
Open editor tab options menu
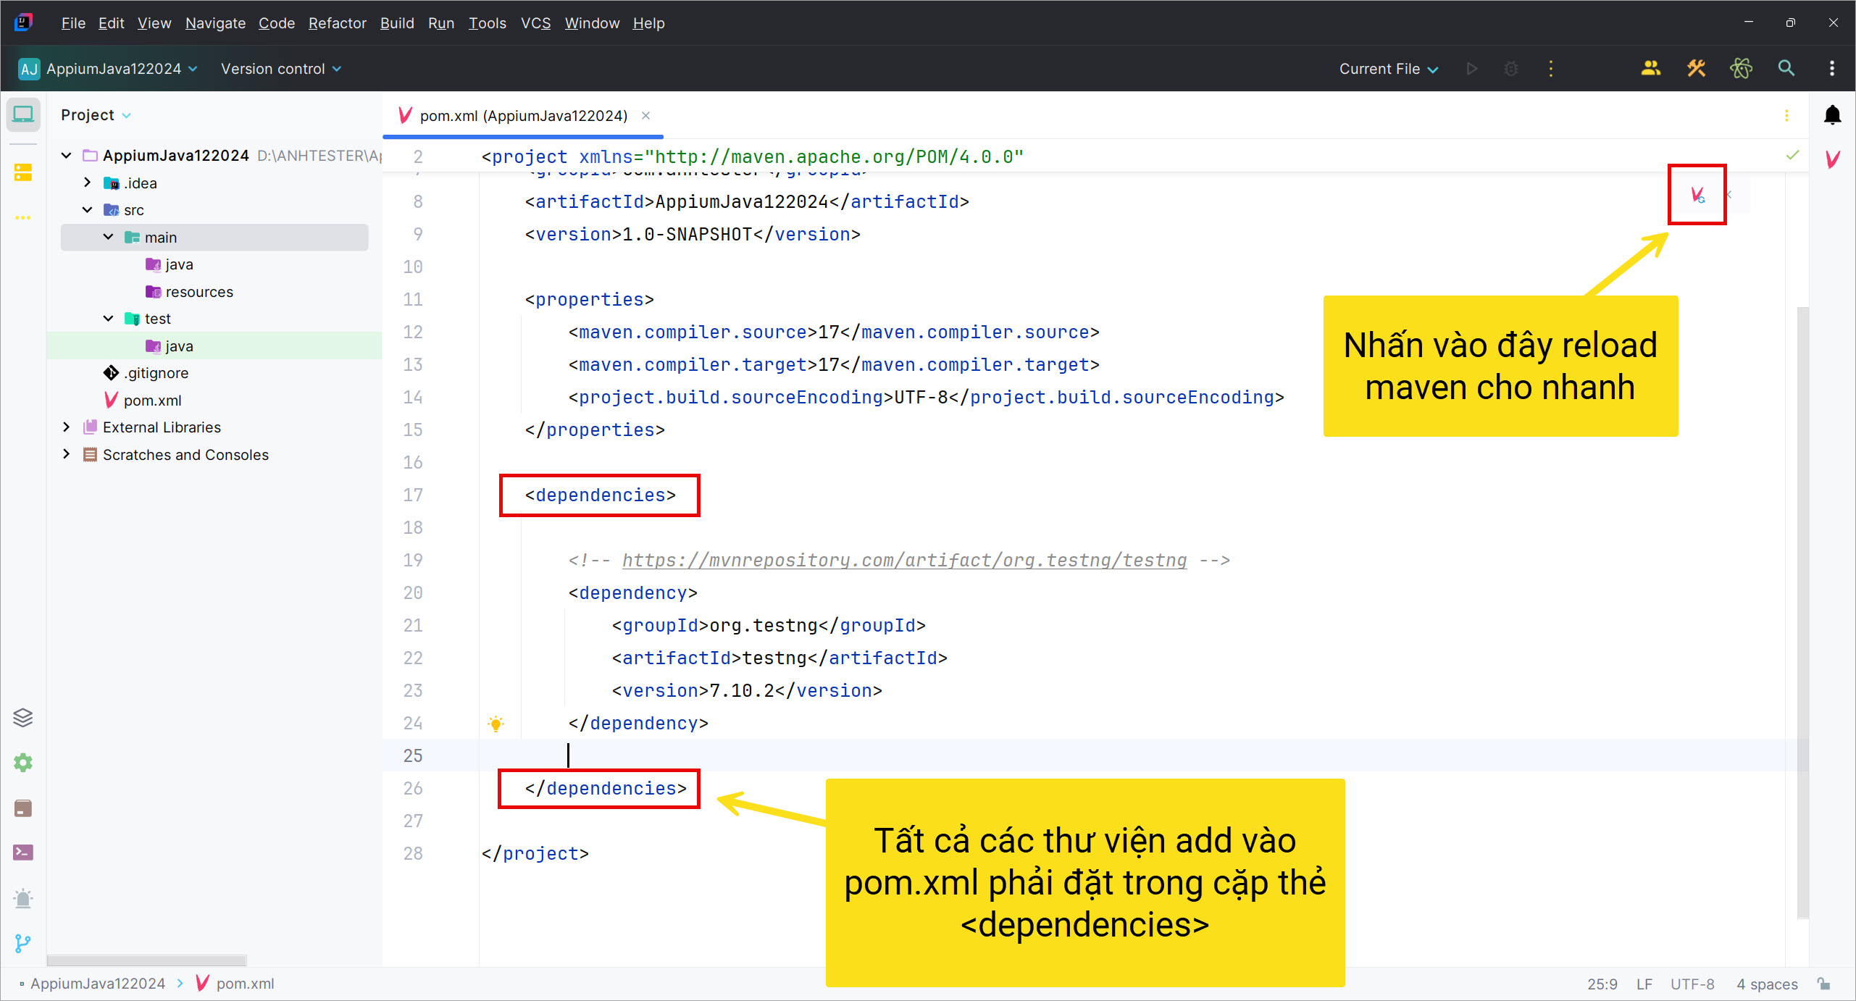coord(1786,116)
